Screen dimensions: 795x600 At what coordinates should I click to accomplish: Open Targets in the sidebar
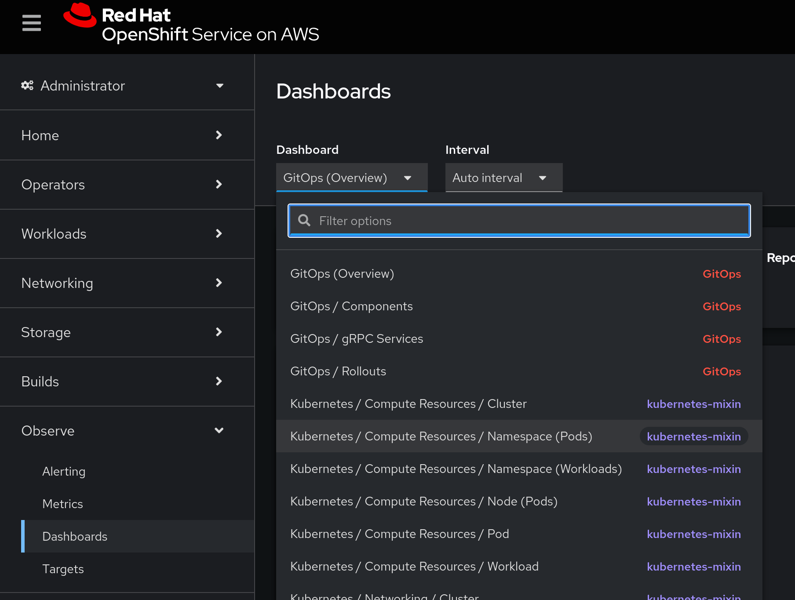pyautogui.click(x=63, y=569)
